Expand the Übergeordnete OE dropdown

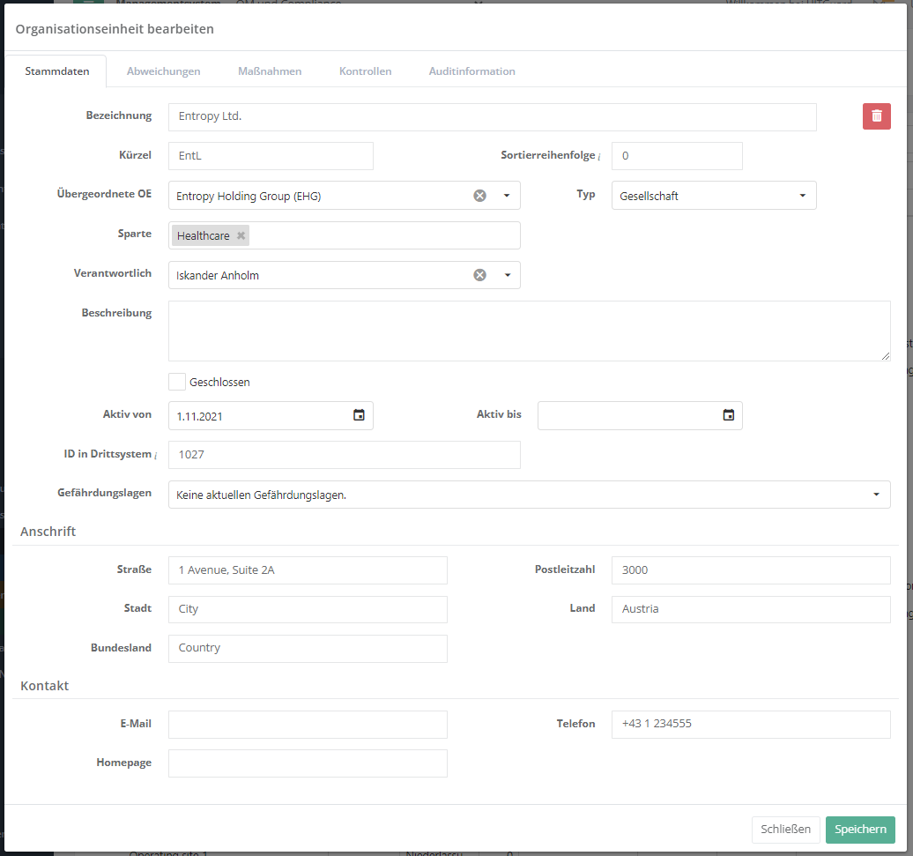(507, 196)
